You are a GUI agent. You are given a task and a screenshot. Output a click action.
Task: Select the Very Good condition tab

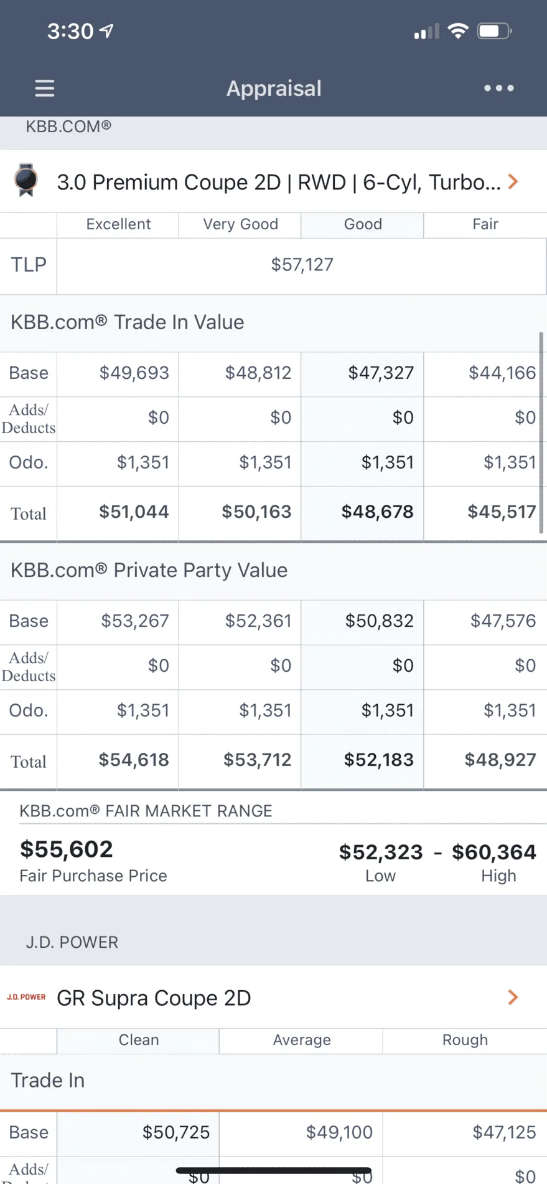coord(240,225)
